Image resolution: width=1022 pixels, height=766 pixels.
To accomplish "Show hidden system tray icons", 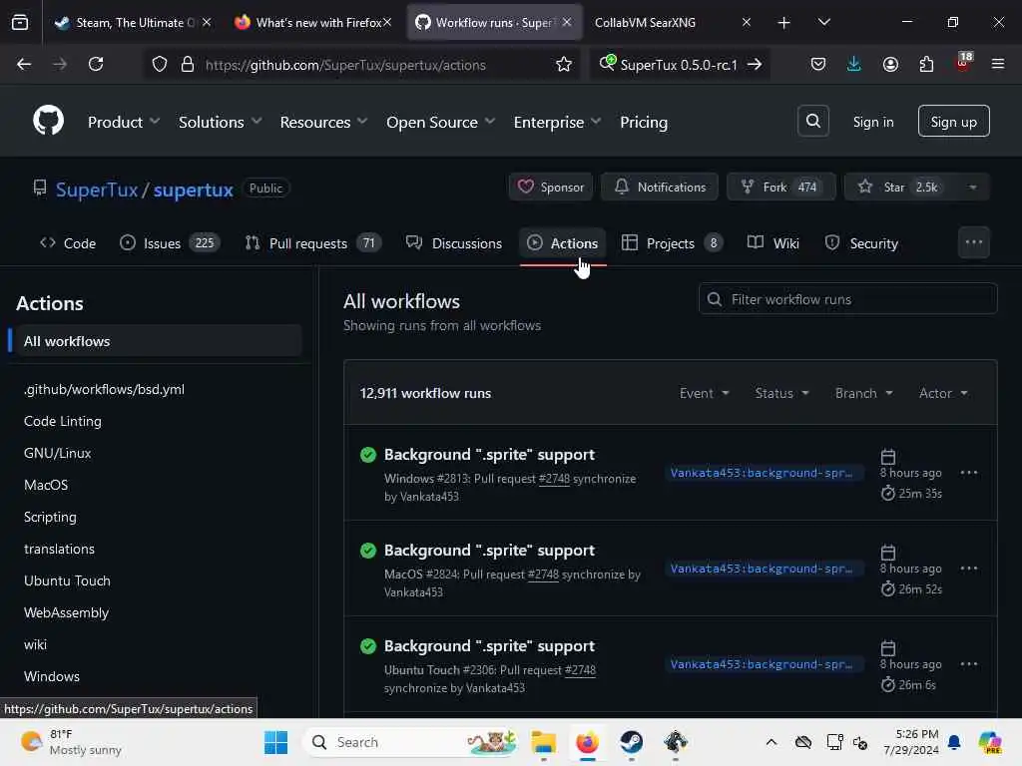I will point(771,742).
